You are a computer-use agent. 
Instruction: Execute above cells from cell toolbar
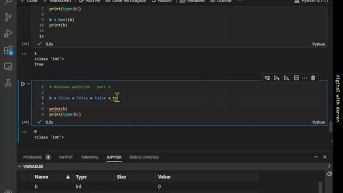(277, 78)
